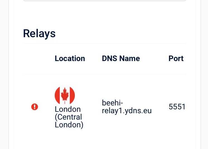Screen dimensions: 208x149
Task: Open the beehi-relay1.ydns.eu DNS name
Action: point(127,107)
